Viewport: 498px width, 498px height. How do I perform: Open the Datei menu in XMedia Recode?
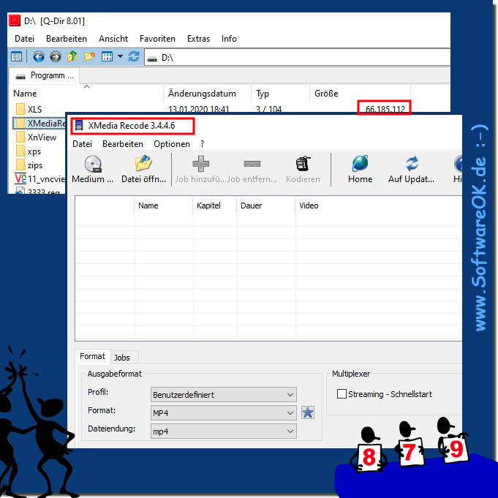82,144
